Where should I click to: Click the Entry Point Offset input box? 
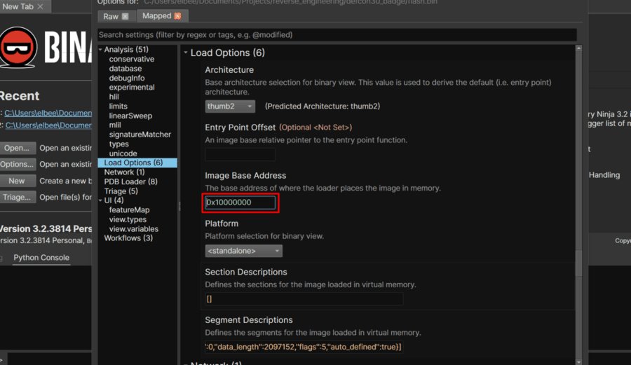[240, 154]
